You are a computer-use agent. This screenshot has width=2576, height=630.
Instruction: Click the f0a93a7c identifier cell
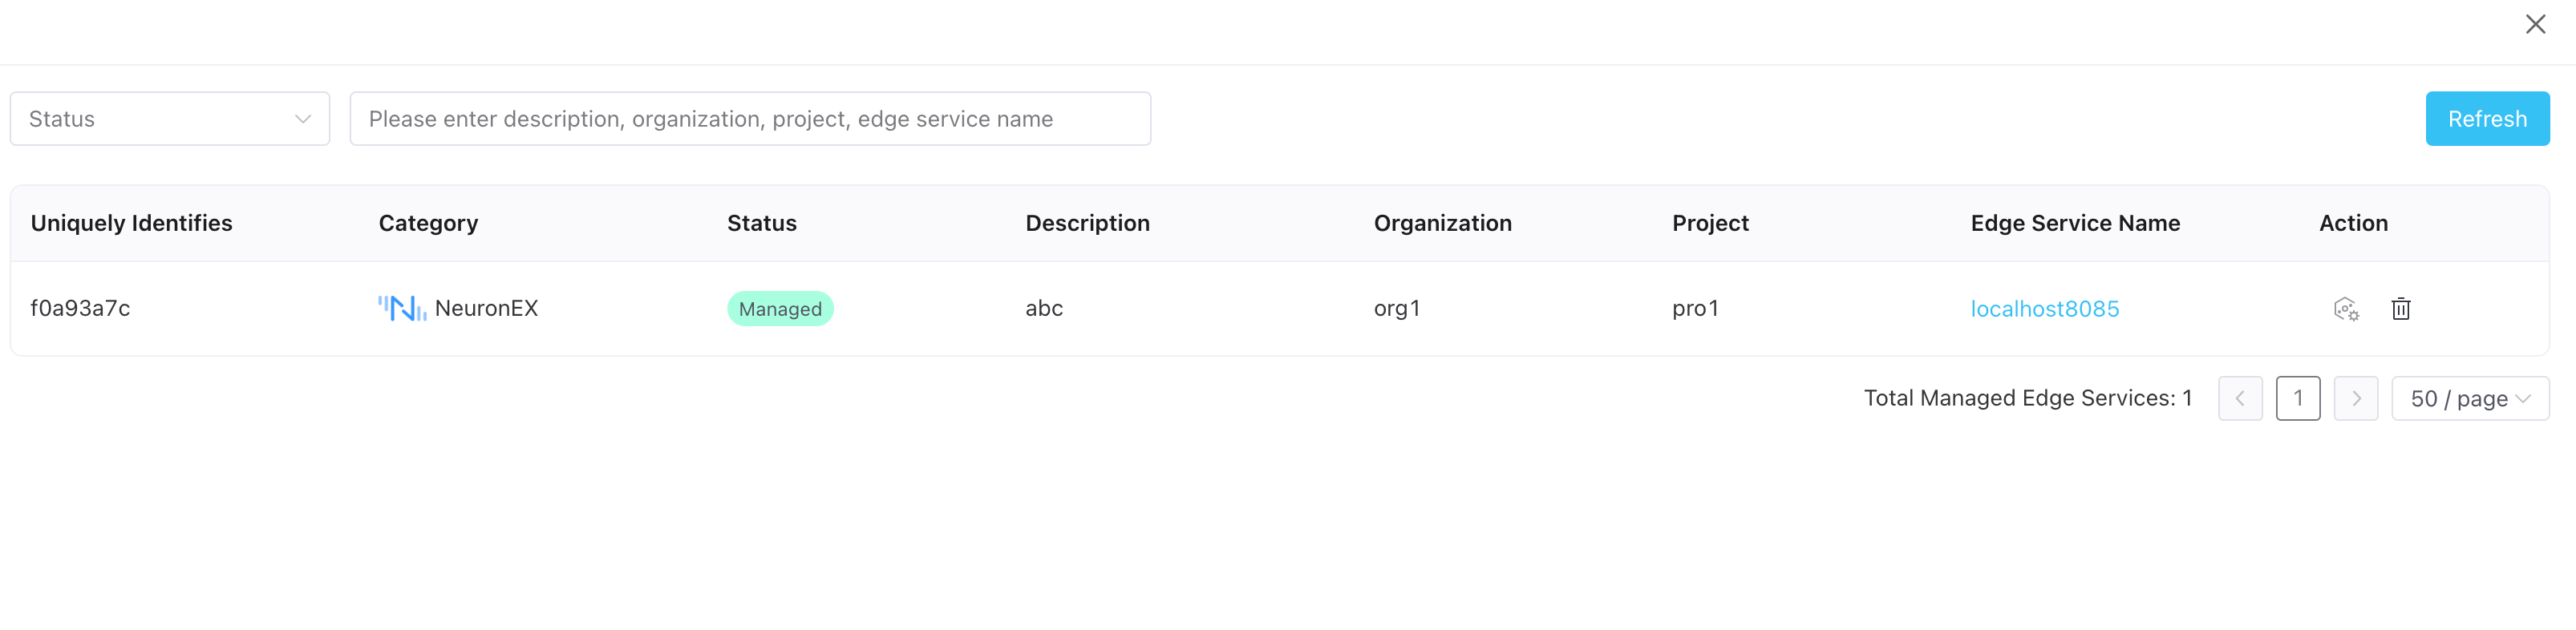[x=80, y=308]
